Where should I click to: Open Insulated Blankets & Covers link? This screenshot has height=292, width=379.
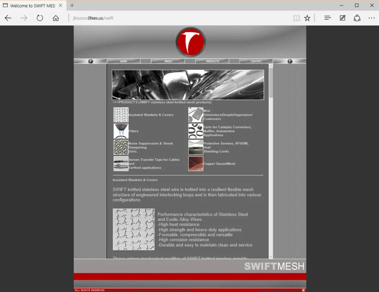[x=151, y=115]
